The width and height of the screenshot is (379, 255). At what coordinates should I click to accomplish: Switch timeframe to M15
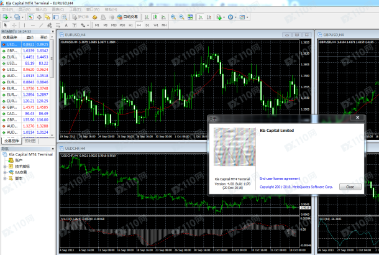[114, 25]
